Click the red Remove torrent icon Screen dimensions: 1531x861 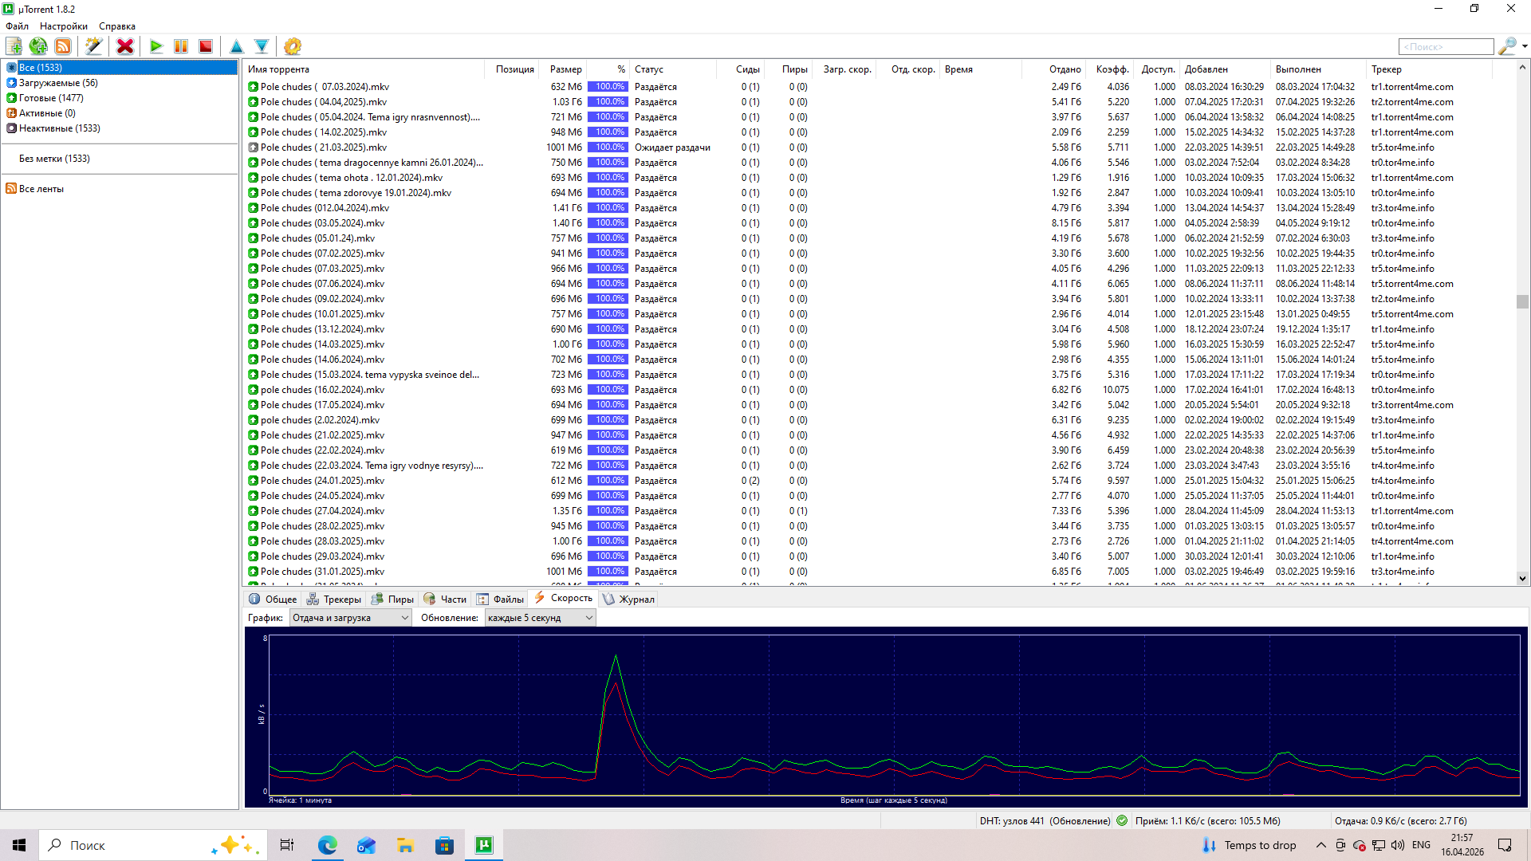[125, 46]
